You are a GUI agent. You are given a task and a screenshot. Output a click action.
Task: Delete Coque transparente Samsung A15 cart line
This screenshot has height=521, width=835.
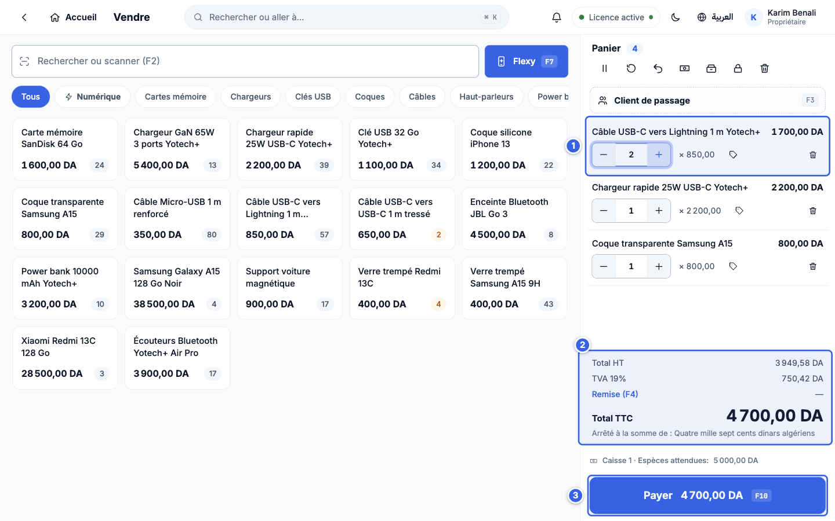click(x=813, y=266)
